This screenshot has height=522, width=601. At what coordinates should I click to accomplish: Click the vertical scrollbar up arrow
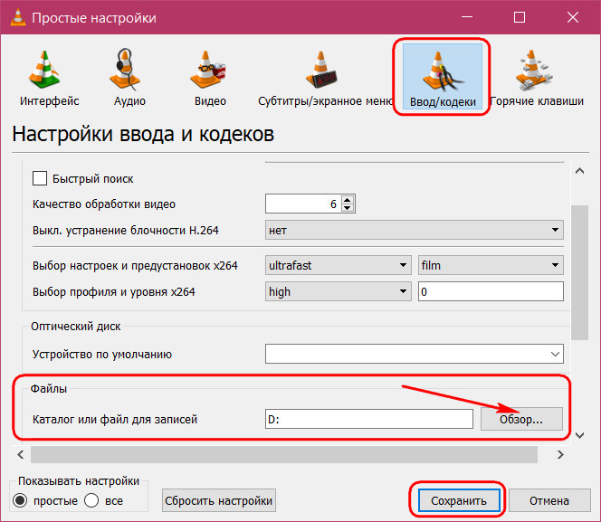click(x=579, y=171)
